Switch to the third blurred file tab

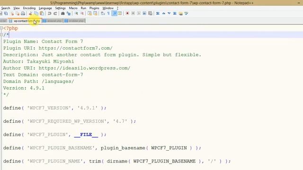74,21
